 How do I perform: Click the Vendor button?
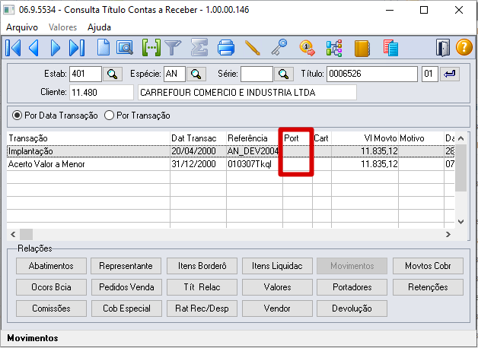(277, 308)
